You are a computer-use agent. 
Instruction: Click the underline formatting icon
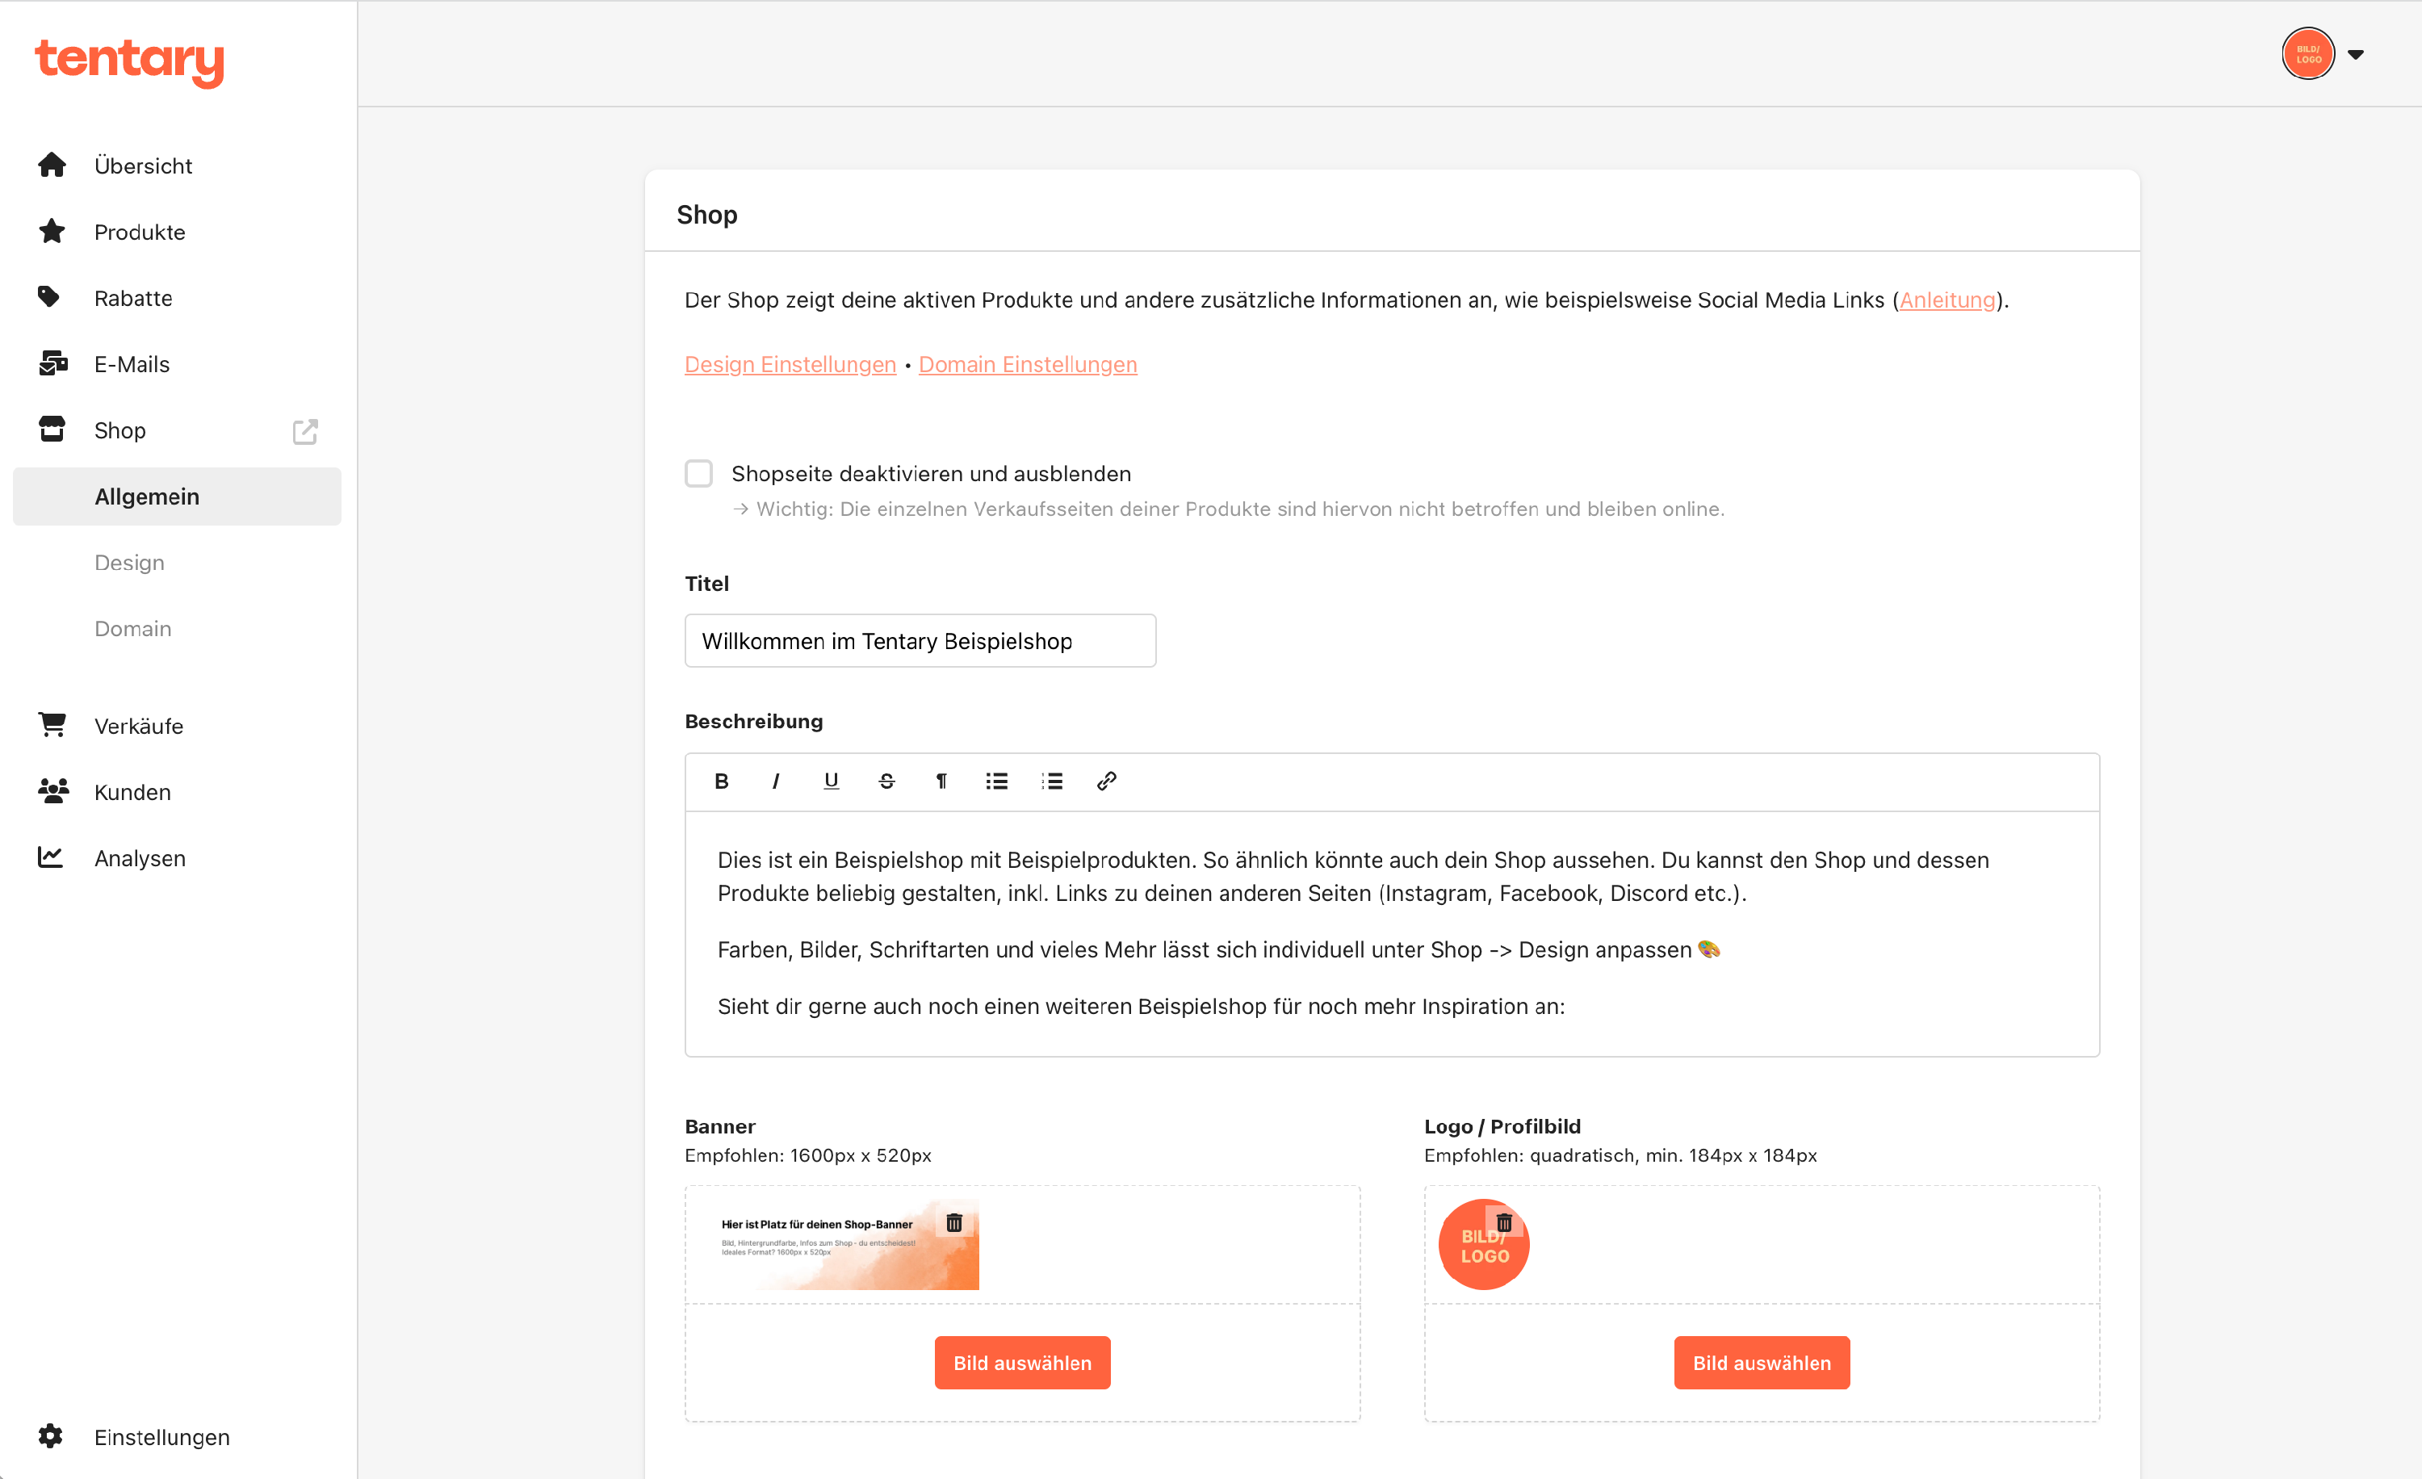(831, 781)
